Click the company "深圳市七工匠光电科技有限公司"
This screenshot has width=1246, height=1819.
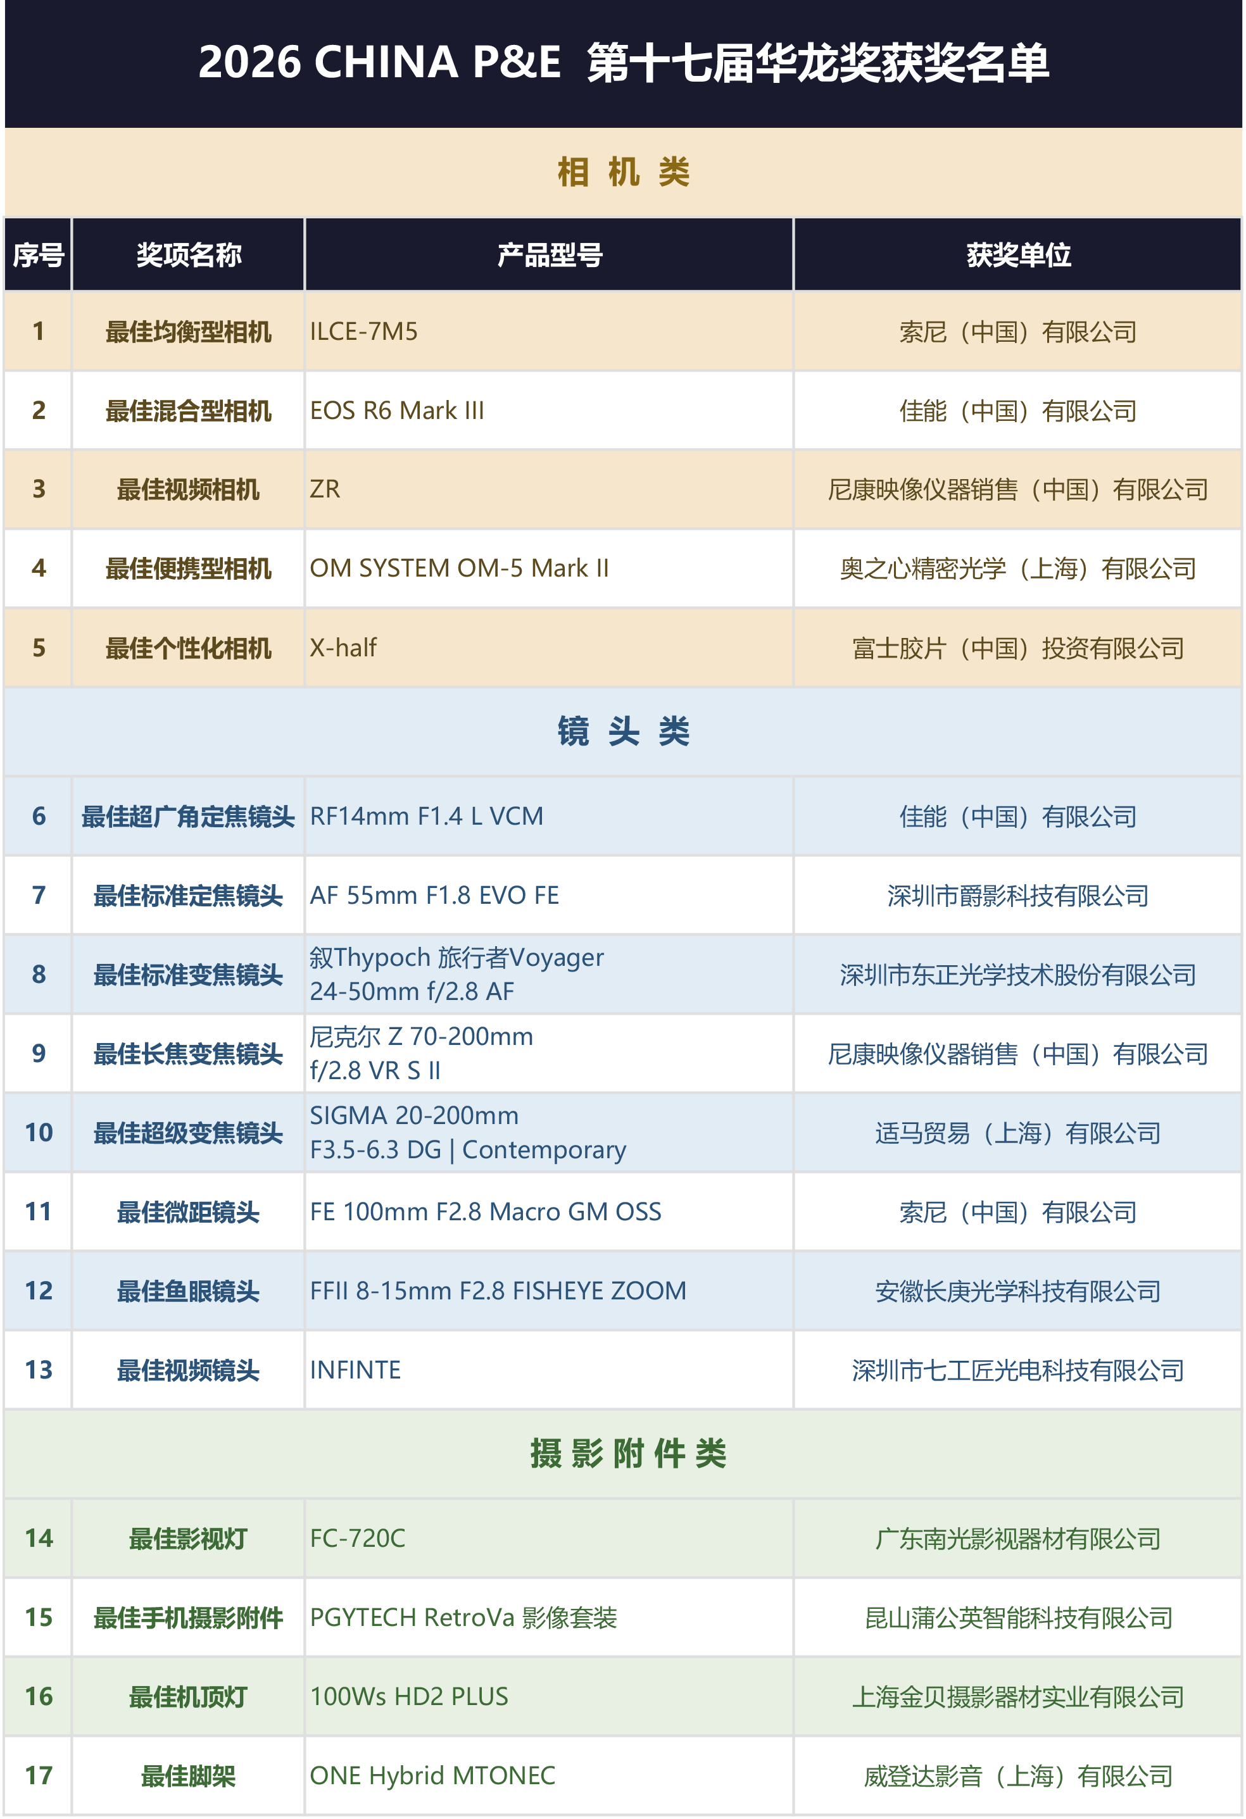1018,1370
